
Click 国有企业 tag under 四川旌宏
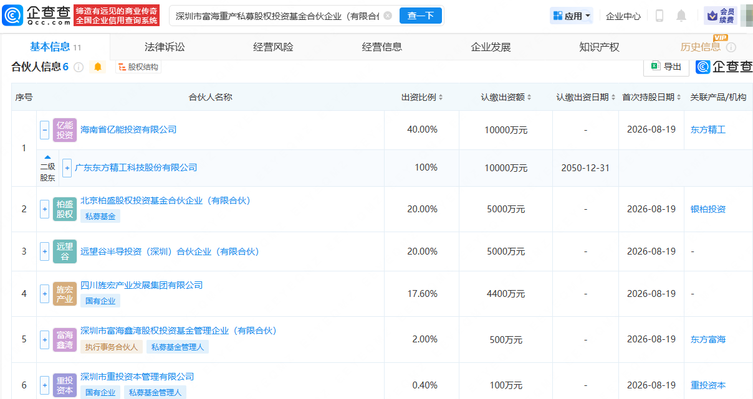click(x=100, y=301)
